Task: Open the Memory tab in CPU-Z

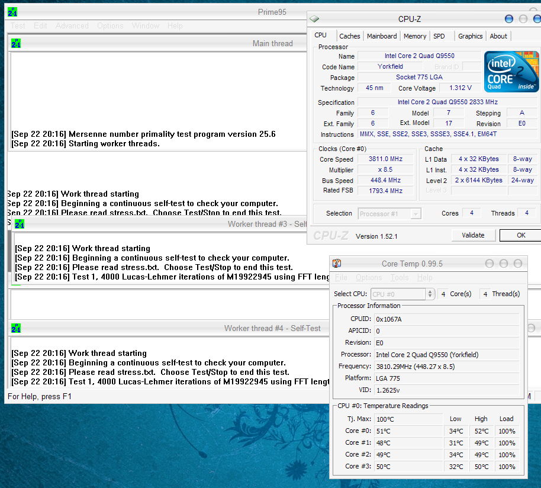Action: coord(415,36)
